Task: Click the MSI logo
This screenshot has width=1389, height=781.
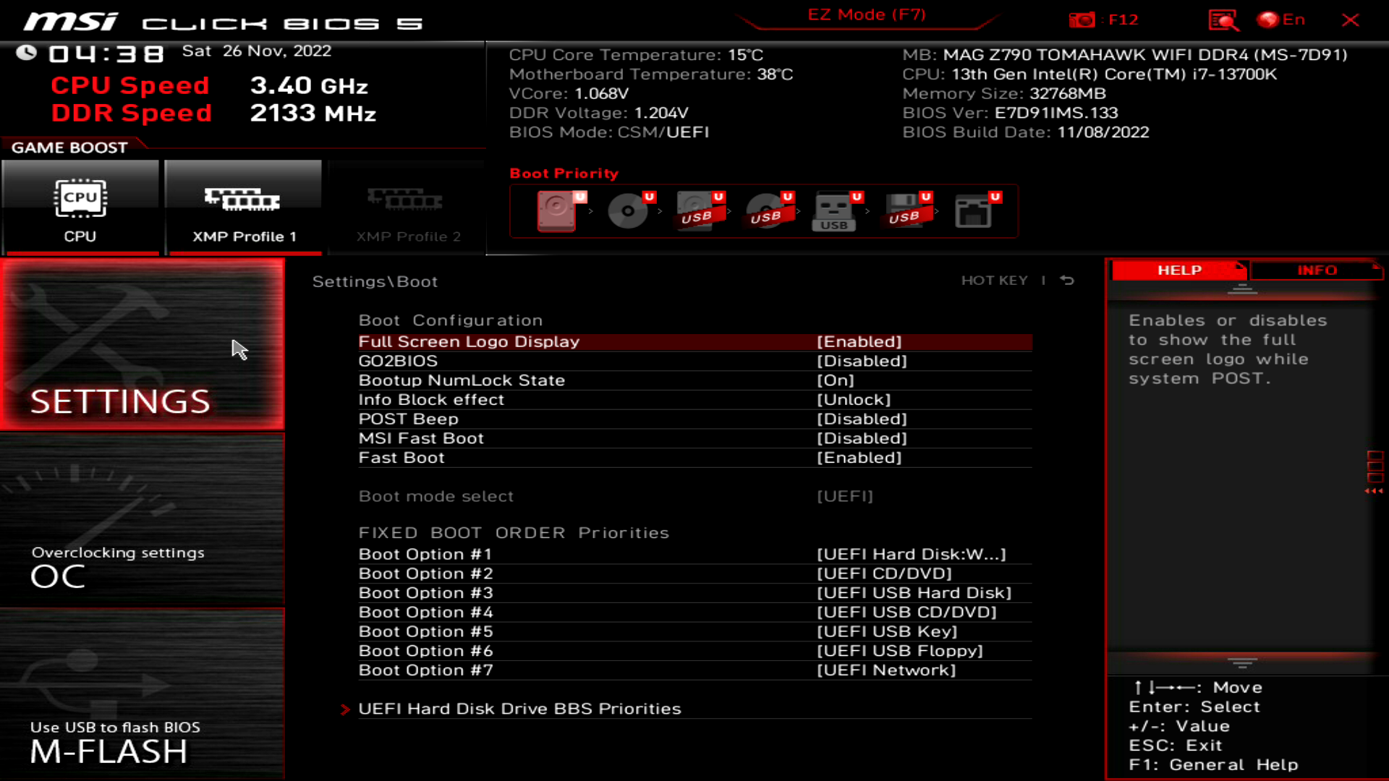Action: point(71,22)
